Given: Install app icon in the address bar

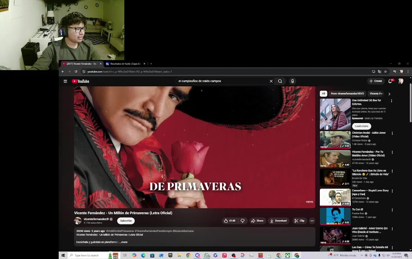Looking at the screenshot, I should 373,72.
